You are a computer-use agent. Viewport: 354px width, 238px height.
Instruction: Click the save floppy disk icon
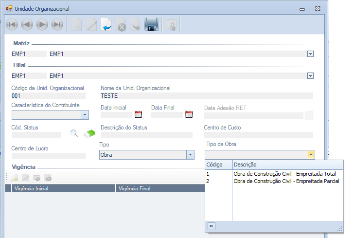pyautogui.click(x=152, y=24)
